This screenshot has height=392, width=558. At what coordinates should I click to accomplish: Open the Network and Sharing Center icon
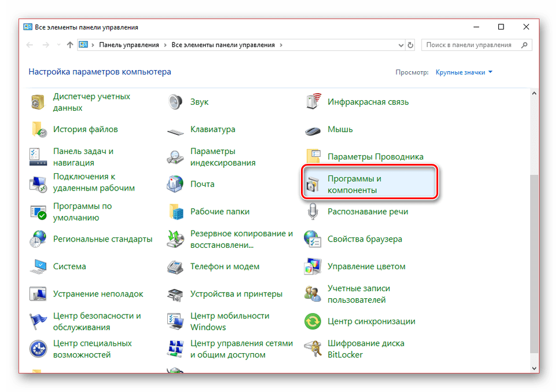(x=175, y=349)
